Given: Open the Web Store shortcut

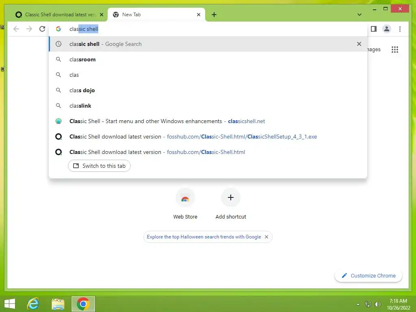Looking at the screenshot, I should click(x=185, y=204).
